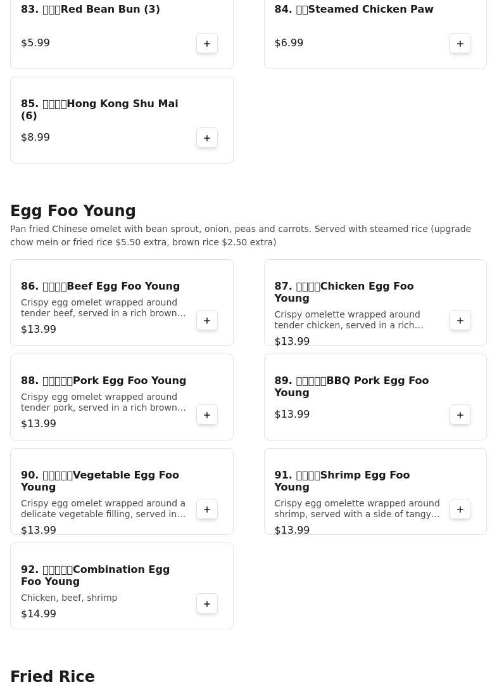View Combination Egg Foo Young item title
Screen dimensions: 497x687
coord(95,575)
